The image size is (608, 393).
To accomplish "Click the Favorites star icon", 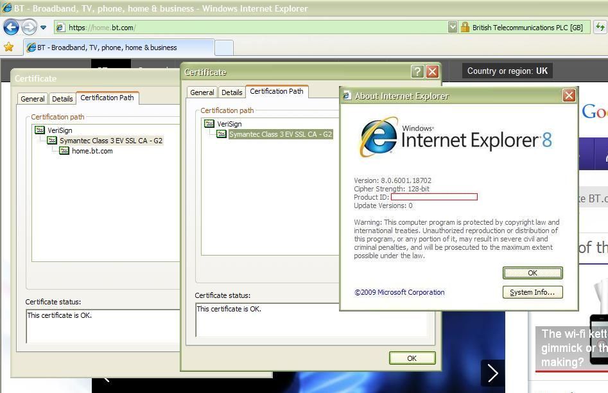I will point(8,48).
